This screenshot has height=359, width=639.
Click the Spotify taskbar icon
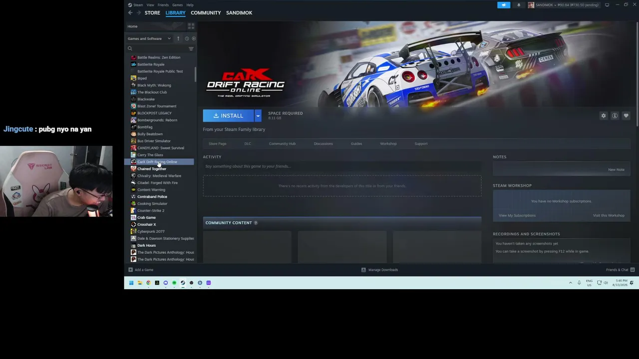tap(174, 283)
